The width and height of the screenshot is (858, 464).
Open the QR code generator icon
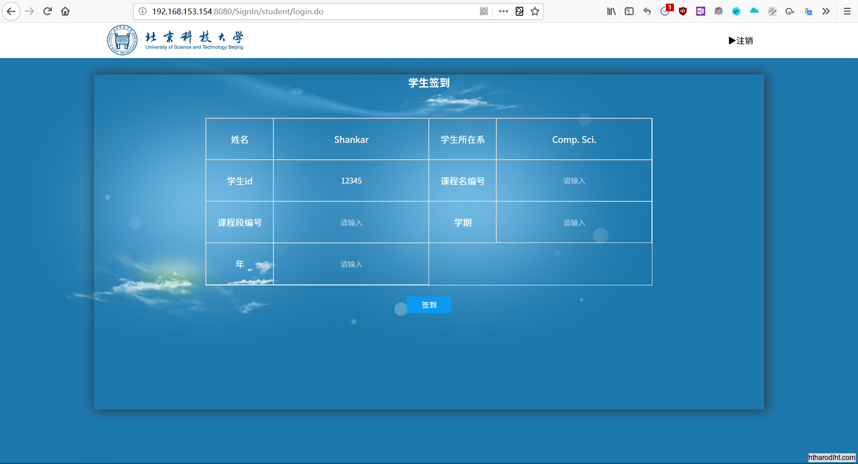point(484,11)
